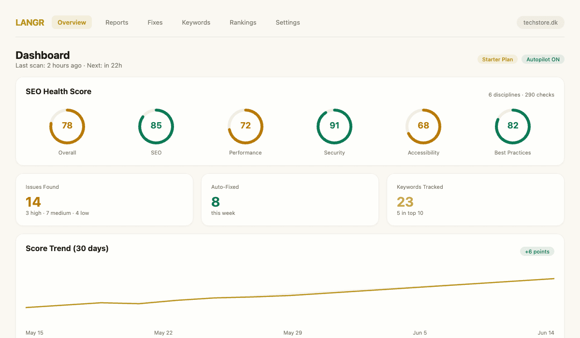Open the Best Practices gauge showing 82
Screen dimensions: 580x338
pos(513,127)
